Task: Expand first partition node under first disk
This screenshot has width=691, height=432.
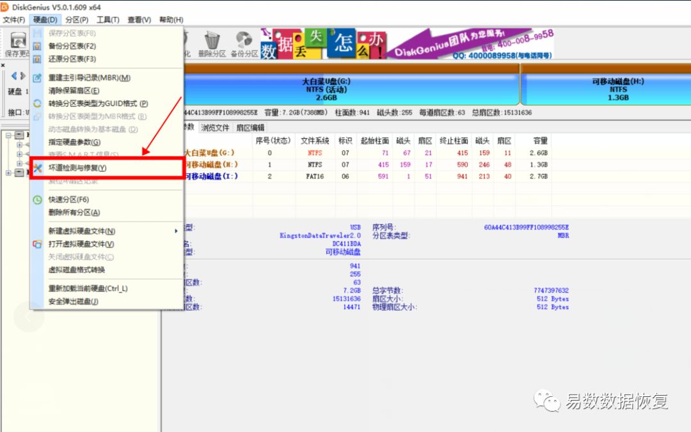Action: tap(19, 144)
